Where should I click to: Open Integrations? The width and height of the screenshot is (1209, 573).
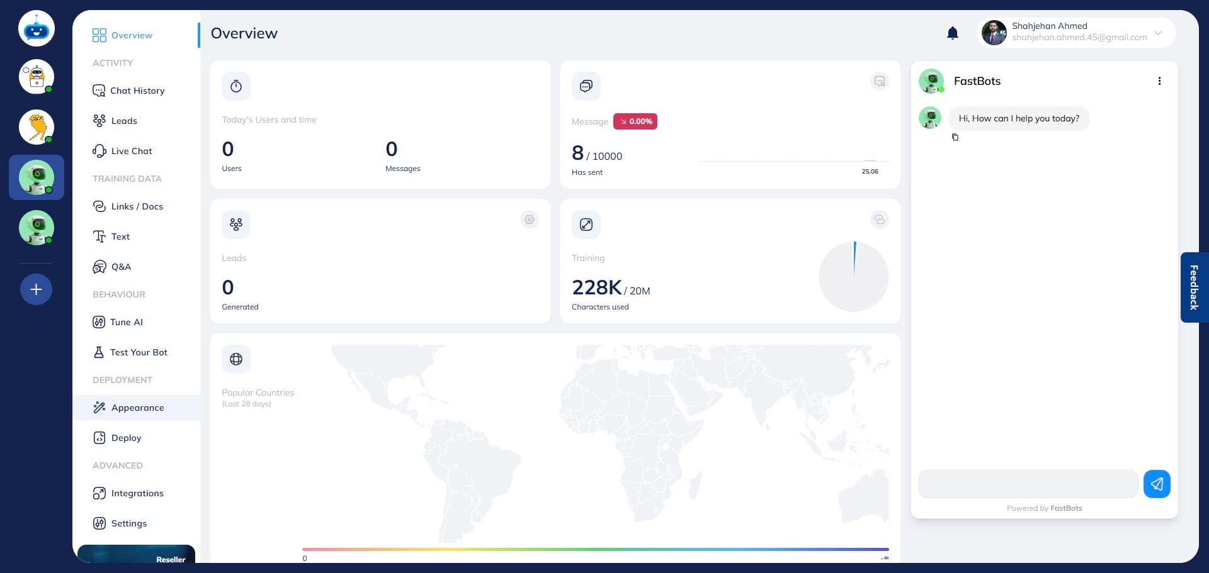click(128, 493)
